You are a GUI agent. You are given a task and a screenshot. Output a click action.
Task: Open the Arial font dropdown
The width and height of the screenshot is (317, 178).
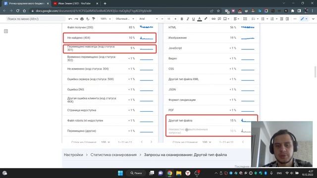pyautogui.click(x=149, y=19)
